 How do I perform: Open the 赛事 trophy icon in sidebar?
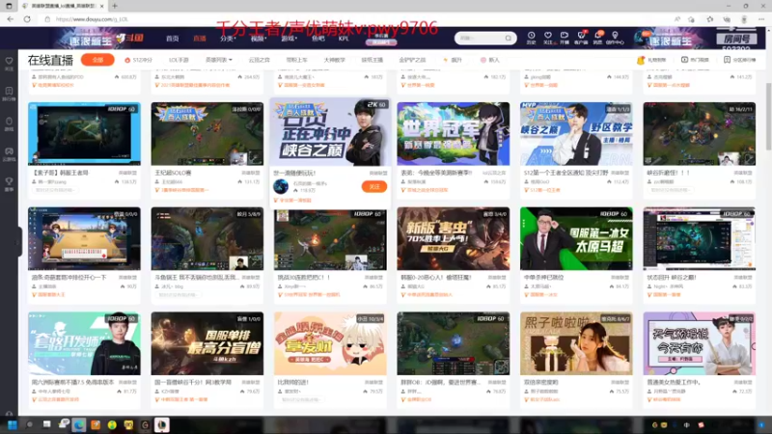(9, 183)
